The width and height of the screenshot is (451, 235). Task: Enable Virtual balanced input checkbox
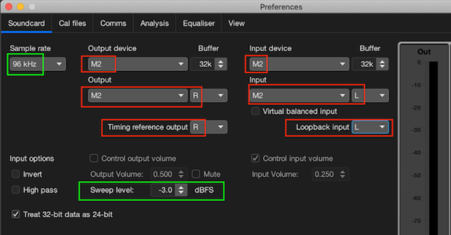(255, 111)
